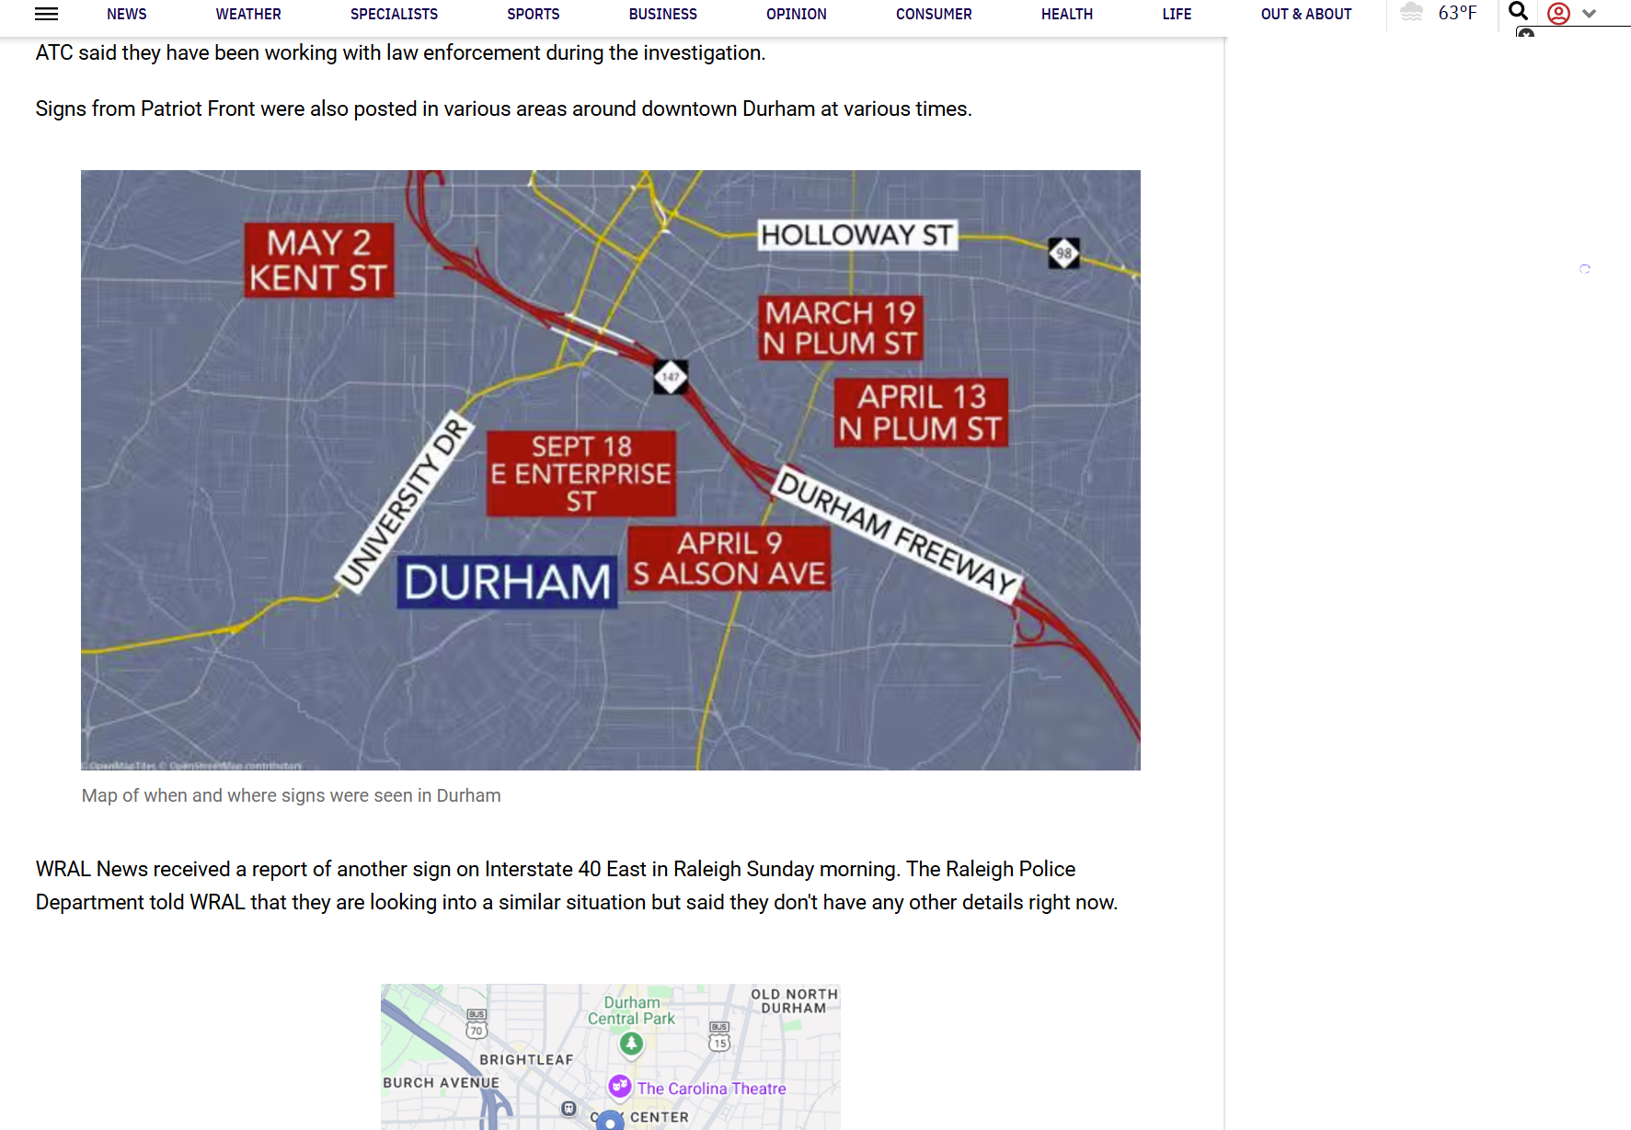The image size is (1631, 1130).
Task: Click the Durham signs map image
Action: pyautogui.click(x=611, y=470)
